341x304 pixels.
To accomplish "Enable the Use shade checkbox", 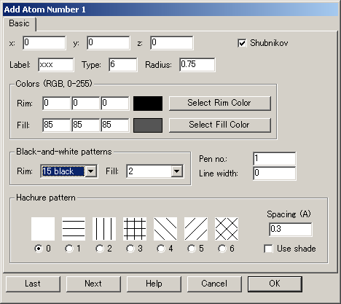I will [x=268, y=249].
